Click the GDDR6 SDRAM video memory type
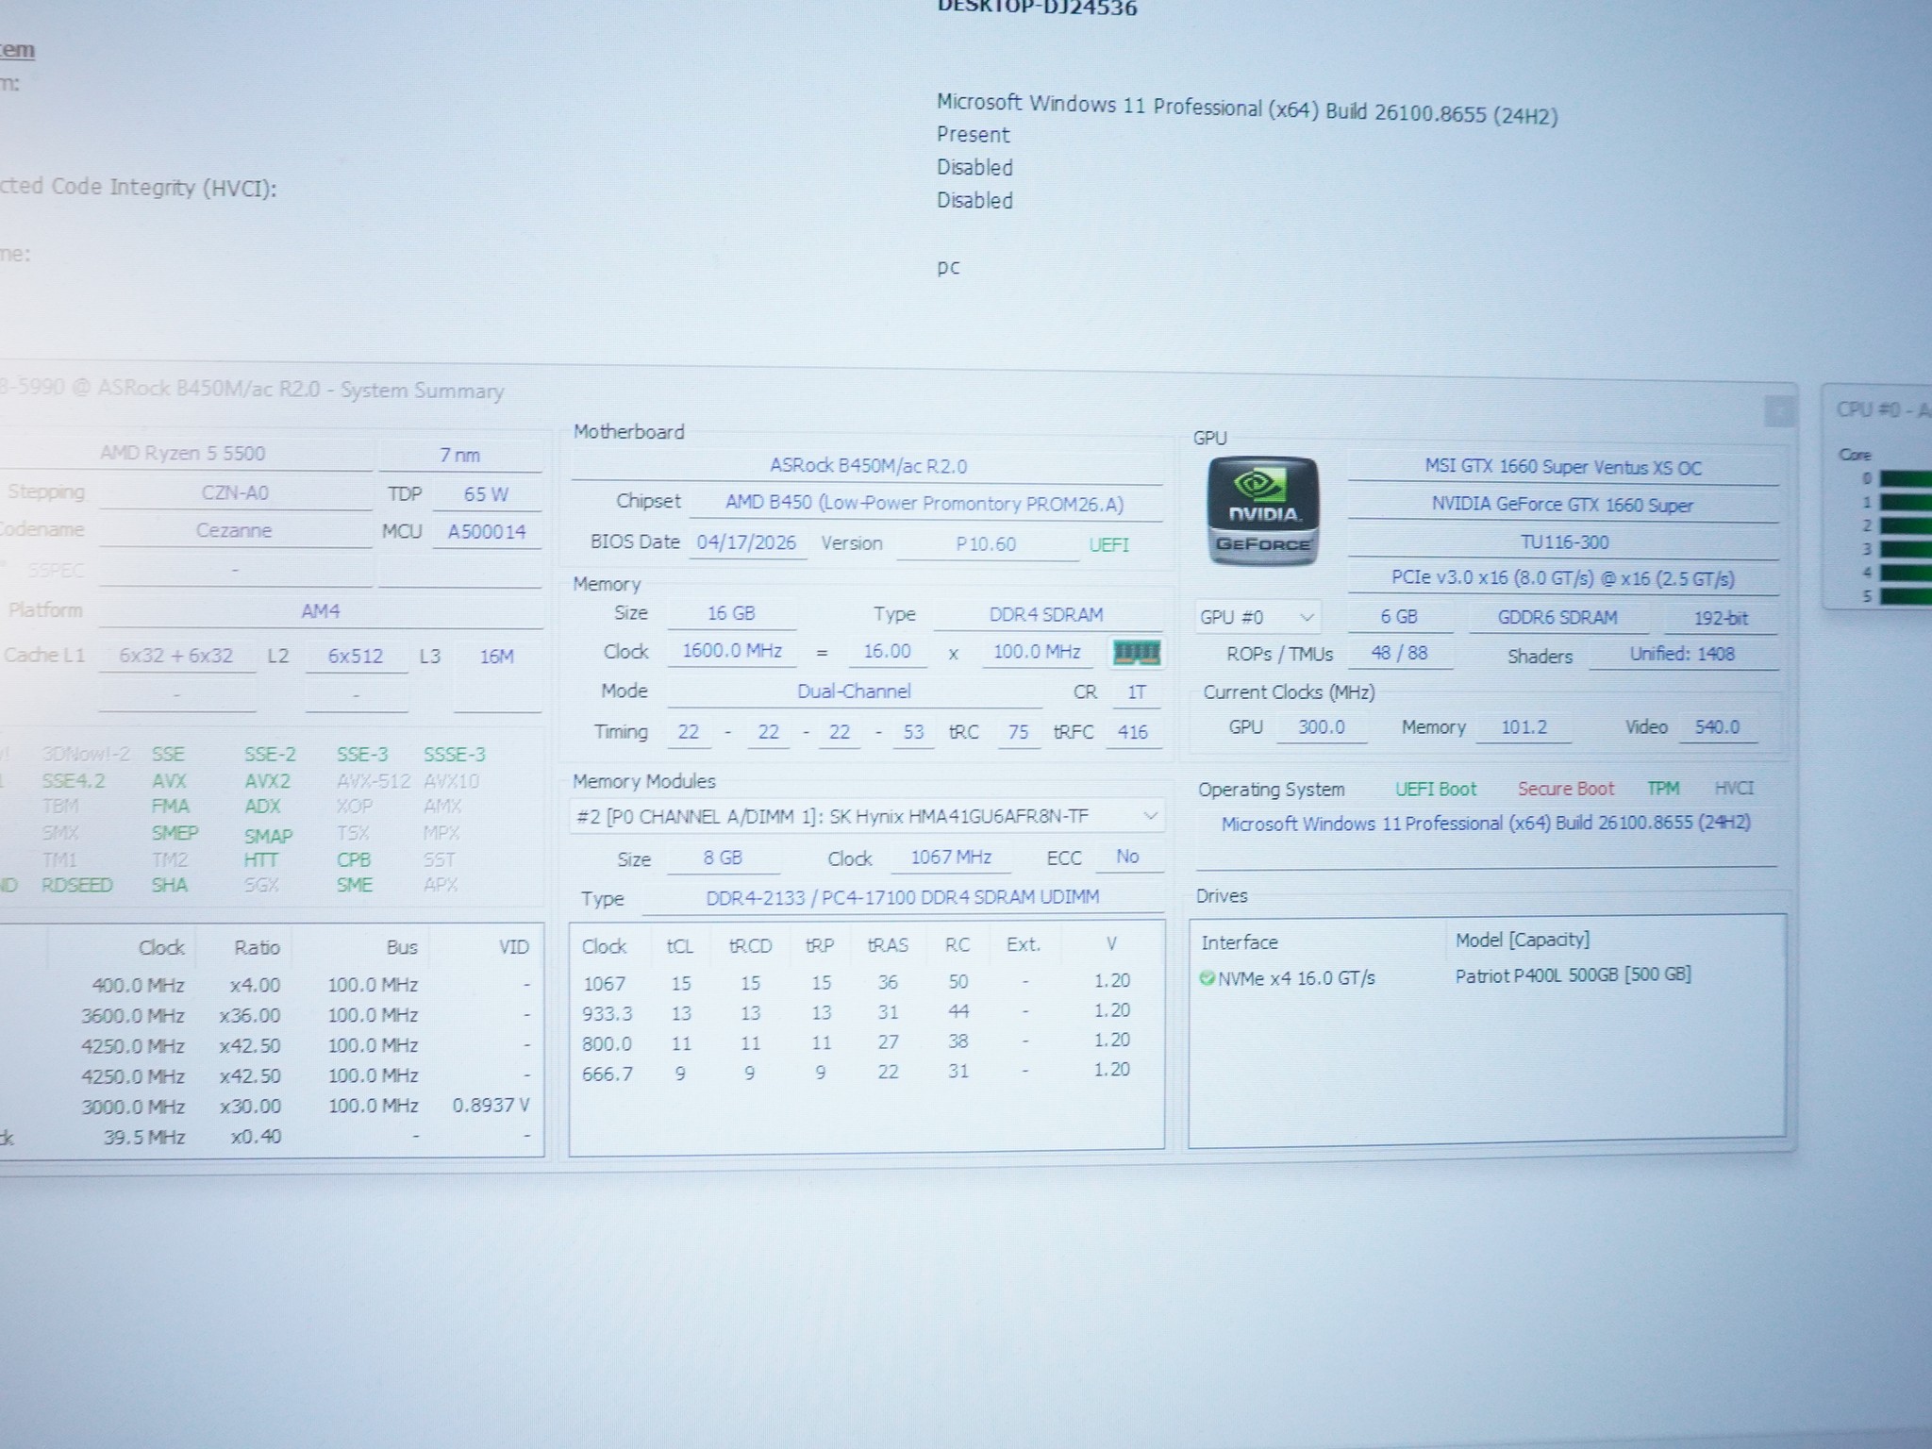The width and height of the screenshot is (1932, 1449). point(1557,618)
